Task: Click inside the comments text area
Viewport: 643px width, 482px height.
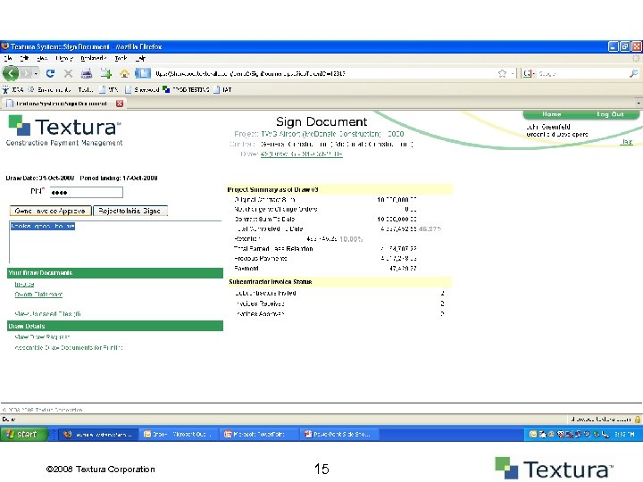Action: [115, 242]
